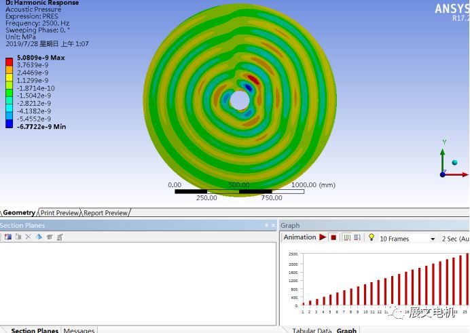Viewport: 470px width, 333px height.
Task: Click the show capping faces icon
Action: 50,237
